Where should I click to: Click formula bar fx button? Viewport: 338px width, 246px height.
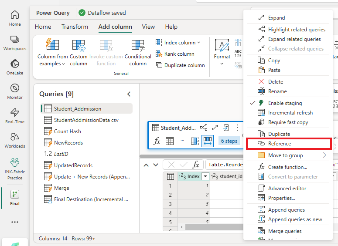pos(196,165)
